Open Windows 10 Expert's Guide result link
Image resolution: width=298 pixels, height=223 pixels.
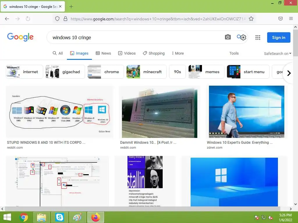(x=240, y=142)
